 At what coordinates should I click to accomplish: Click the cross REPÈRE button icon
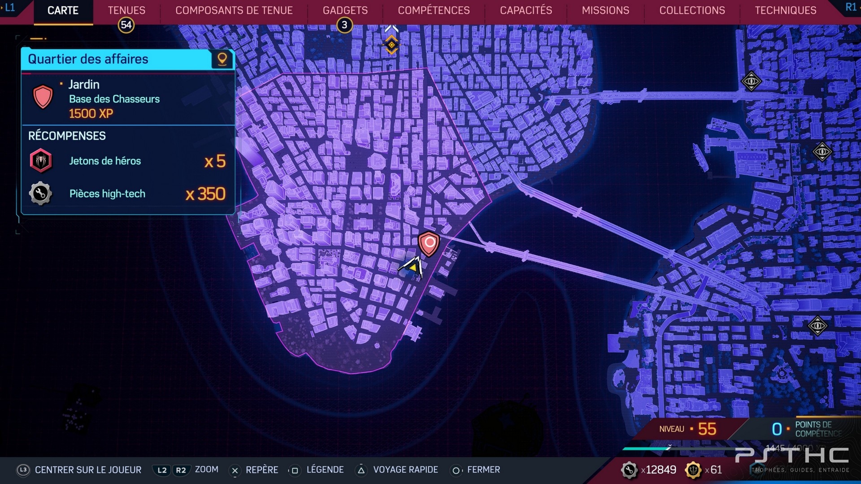tap(235, 470)
